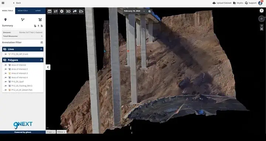
Task: Click the compass navigation control
Action: click(262, 19)
